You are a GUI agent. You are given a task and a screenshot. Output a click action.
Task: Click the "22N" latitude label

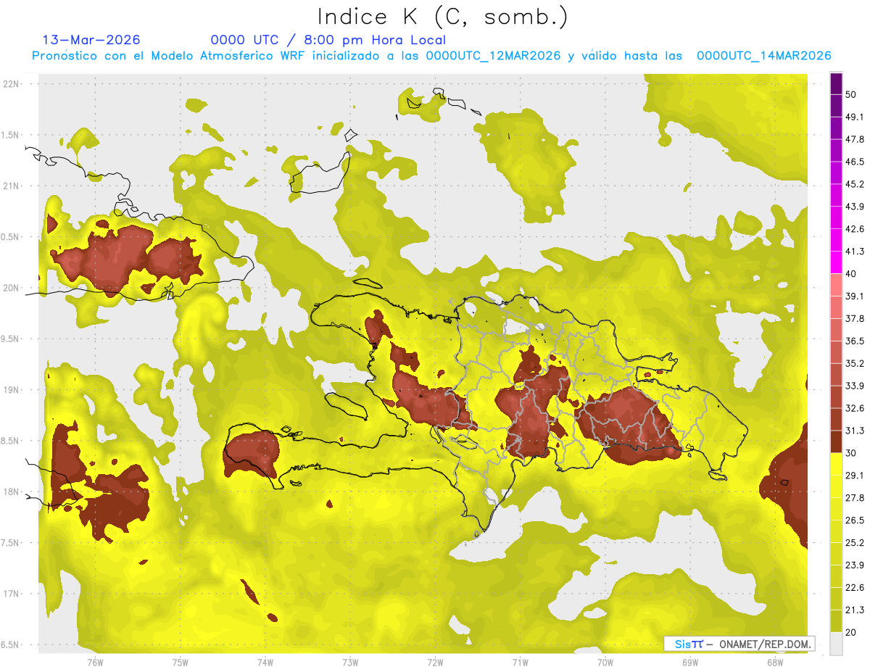pos(12,83)
